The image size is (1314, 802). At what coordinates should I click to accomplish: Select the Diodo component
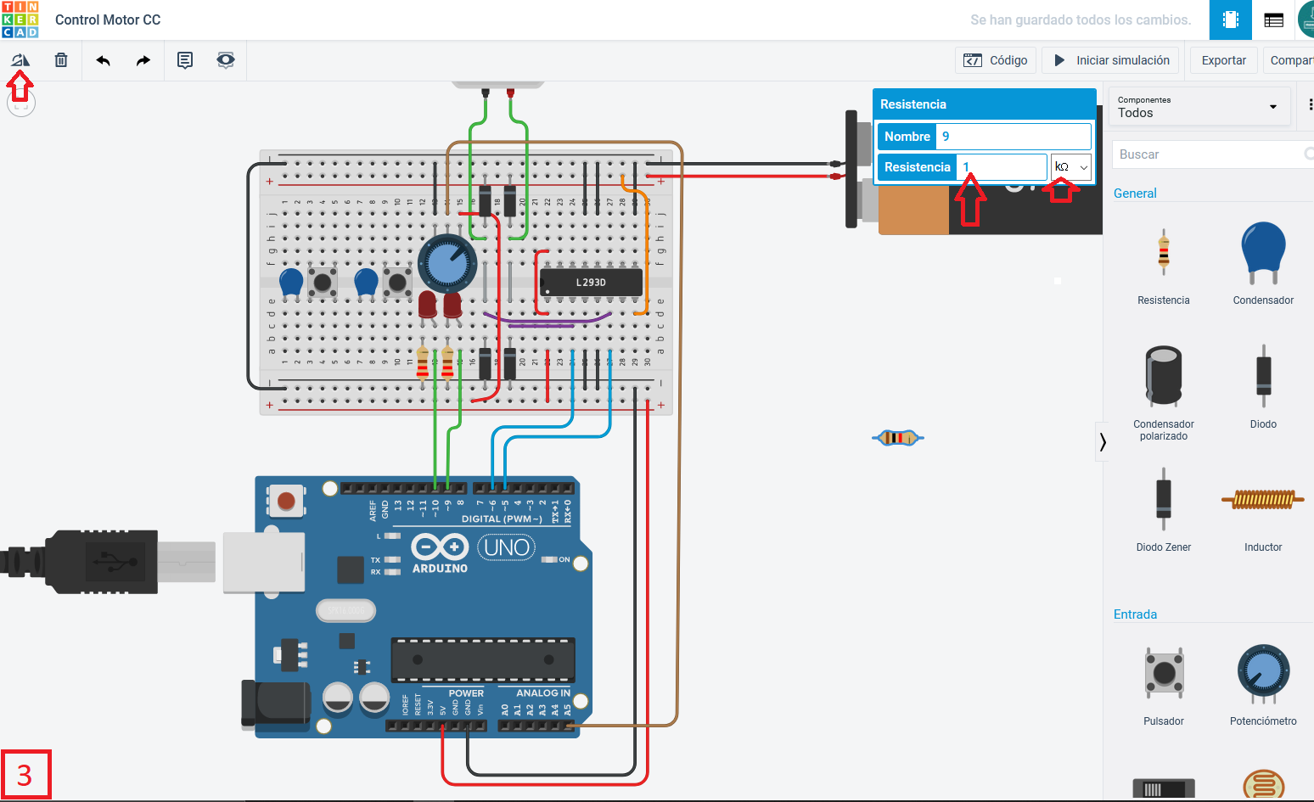pos(1263,387)
